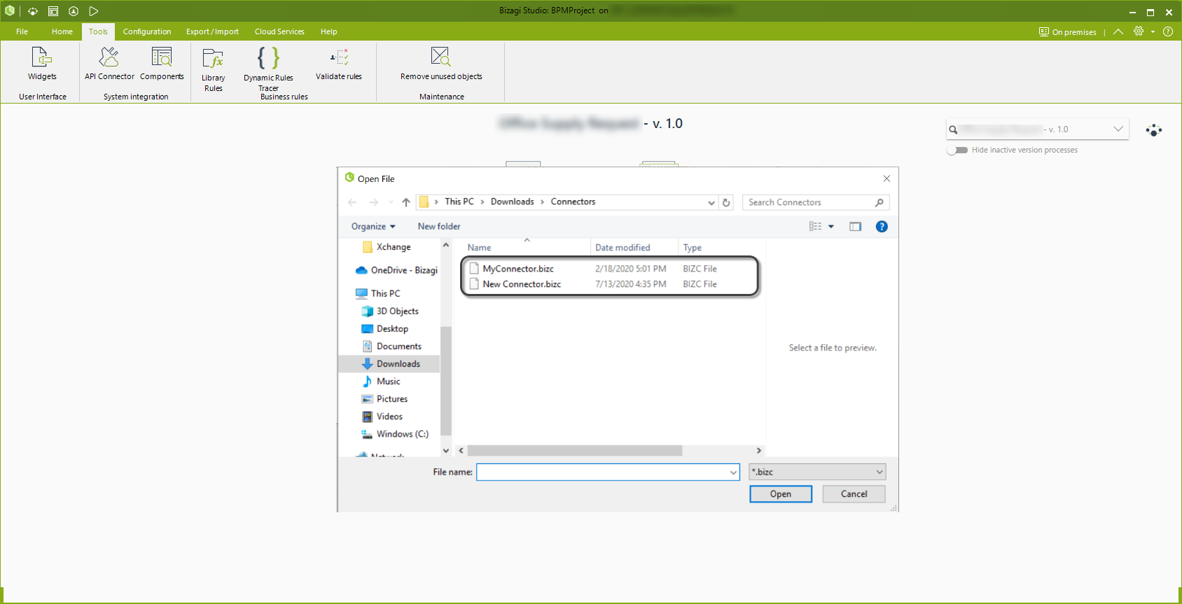Open the Organize dropdown menu

tap(373, 227)
